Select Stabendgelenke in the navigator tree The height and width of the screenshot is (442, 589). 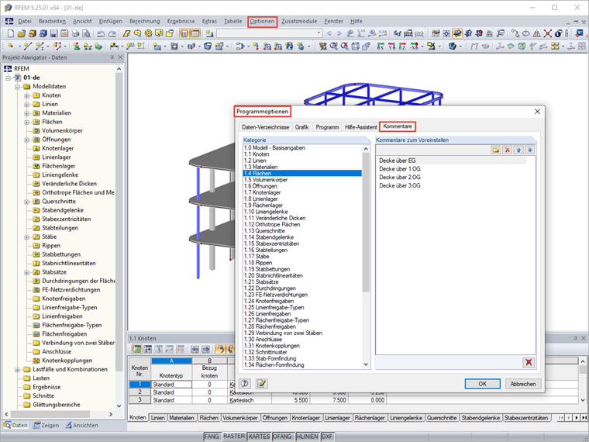coord(63,210)
